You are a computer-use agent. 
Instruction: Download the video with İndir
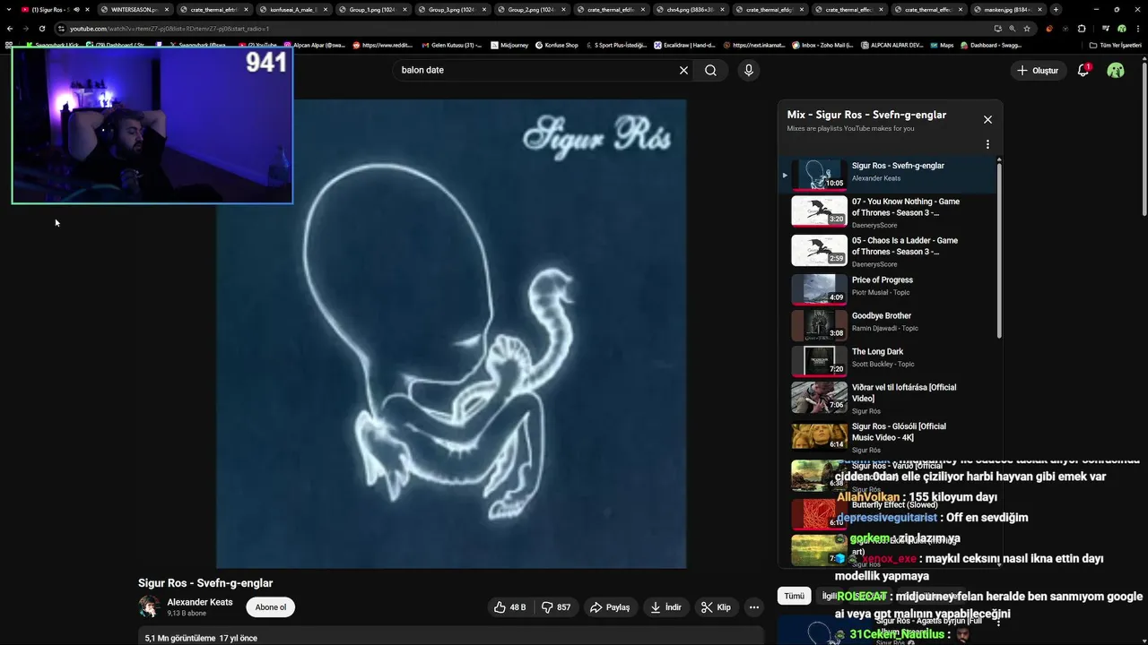[666, 607]
